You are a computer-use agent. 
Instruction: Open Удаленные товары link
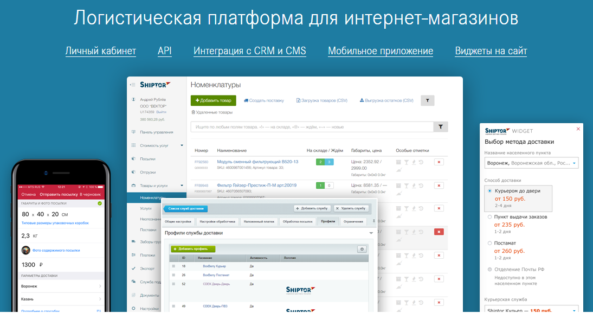212,112
